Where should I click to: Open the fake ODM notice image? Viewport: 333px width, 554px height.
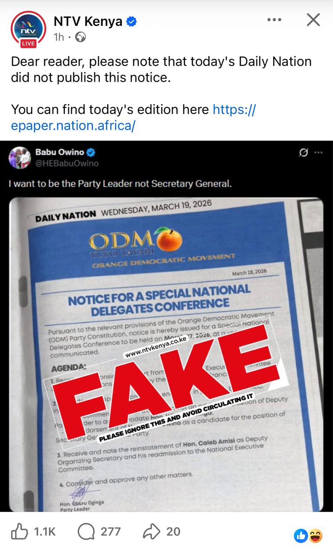[166, 355]
